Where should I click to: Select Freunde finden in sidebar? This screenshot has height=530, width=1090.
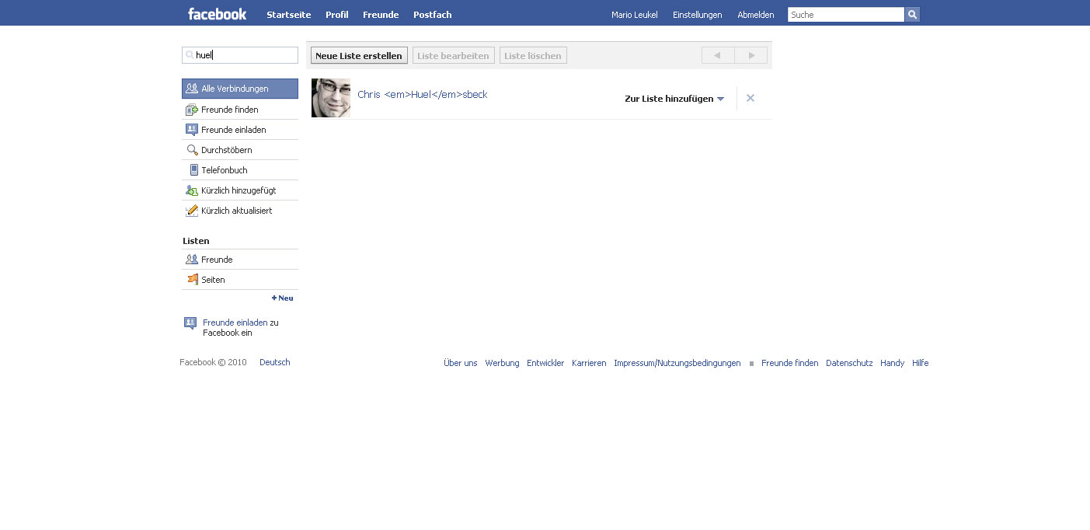coord(240,110)
